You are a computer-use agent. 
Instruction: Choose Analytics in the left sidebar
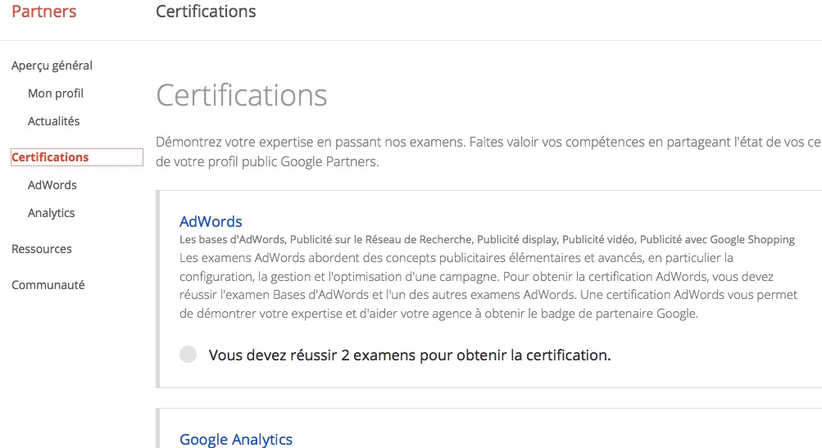[x=52, y=213]
